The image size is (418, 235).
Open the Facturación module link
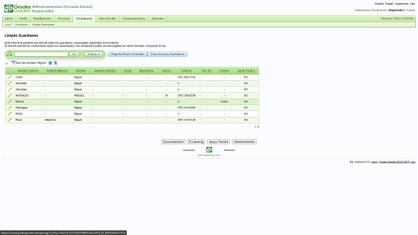(379, 10)
